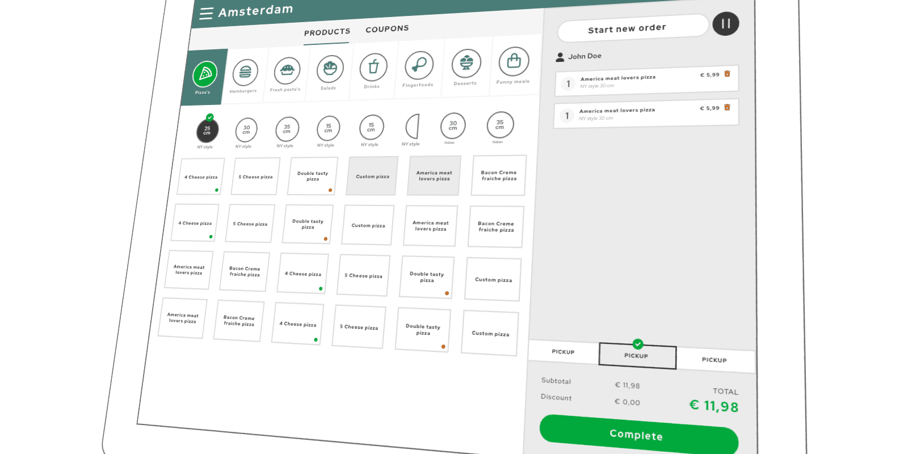Click the green Complete button
Screen dimensions: 908x454
point(638,435)
